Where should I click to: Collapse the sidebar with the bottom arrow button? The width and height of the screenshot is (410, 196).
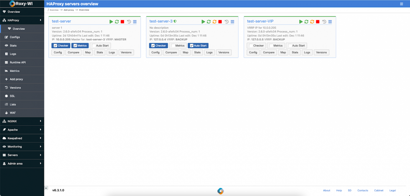tap(46, 188)
